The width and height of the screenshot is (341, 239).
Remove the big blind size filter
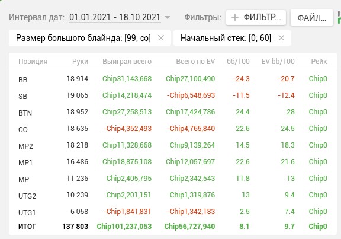[161, 38]
